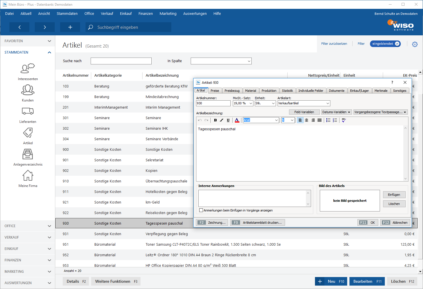The image size is (423, 289).
Task: Run spell check in editor
Action: click(x=344, y=120)
